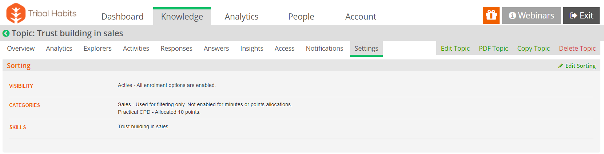
Task: Switch to the Explorers tab
Action: coord(98,49)
